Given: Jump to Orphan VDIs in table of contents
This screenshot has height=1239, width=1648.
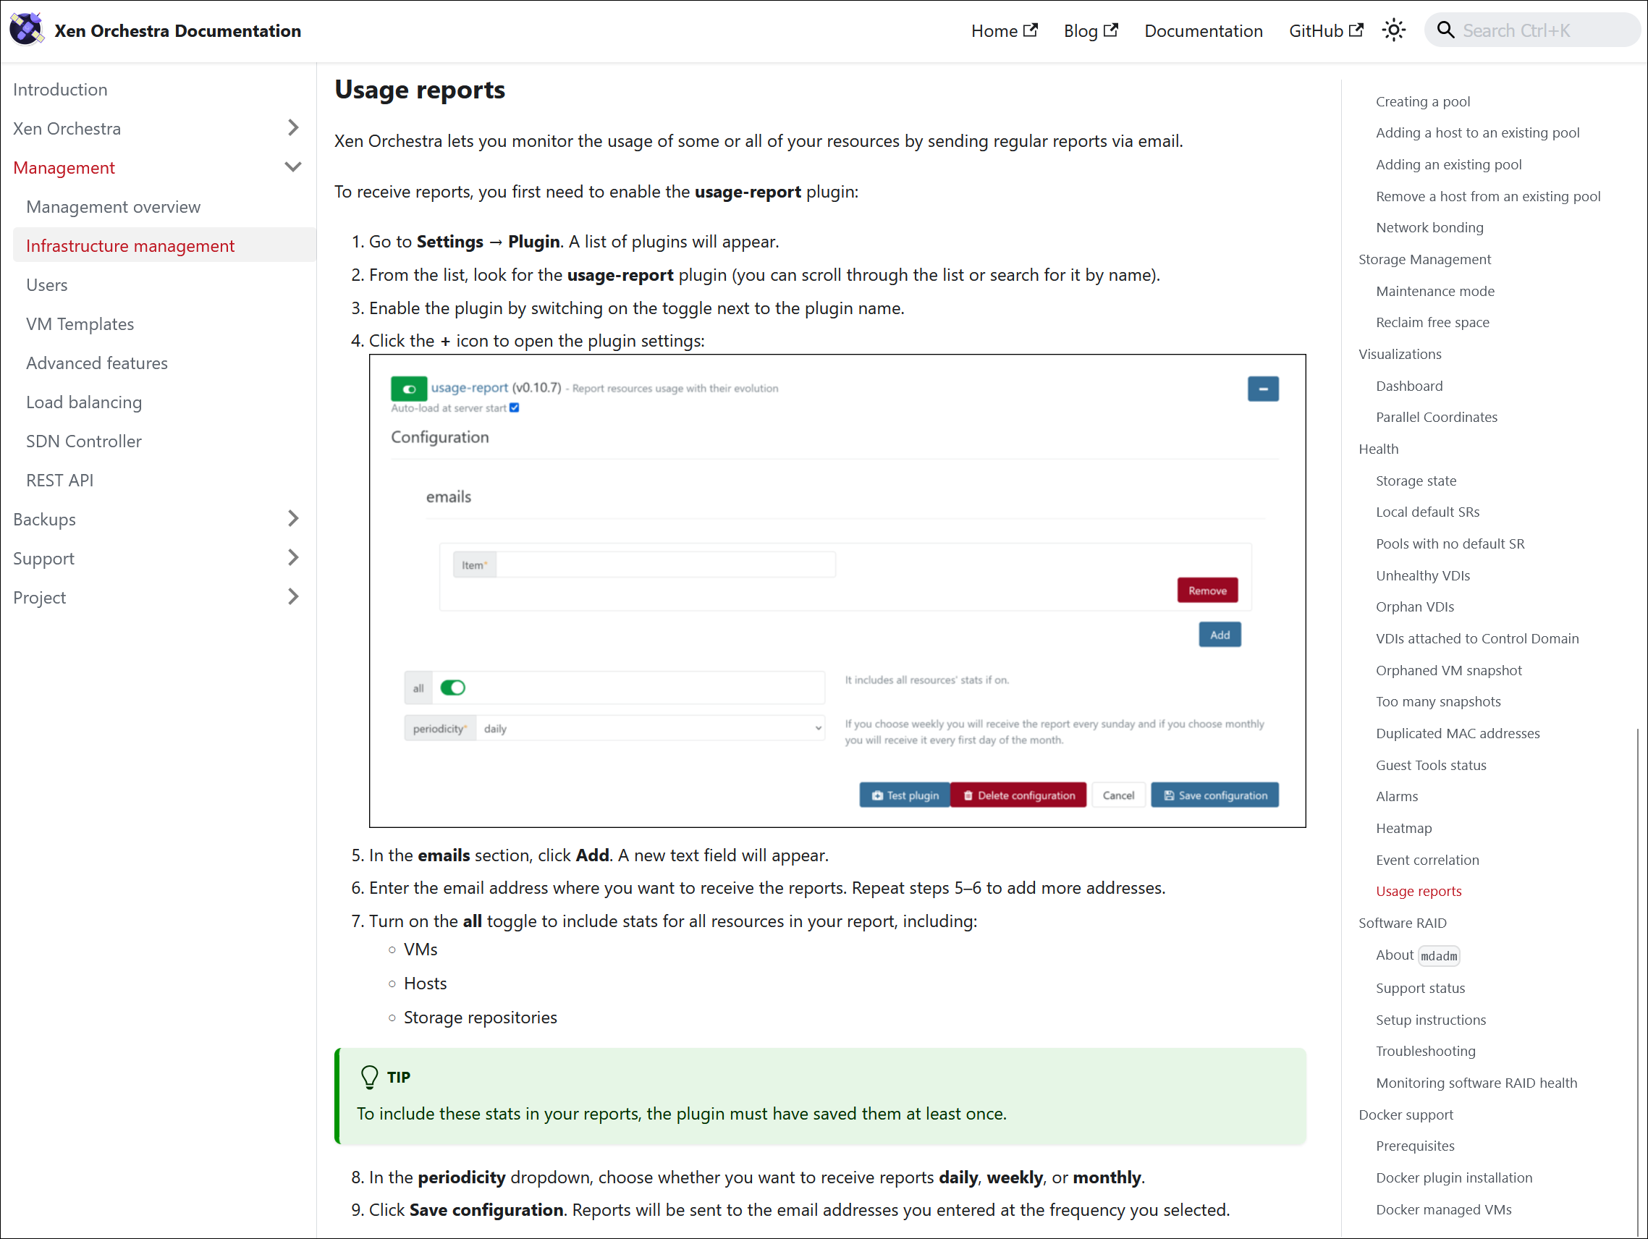Looking at the screenshot, I should click(1415, 606).
